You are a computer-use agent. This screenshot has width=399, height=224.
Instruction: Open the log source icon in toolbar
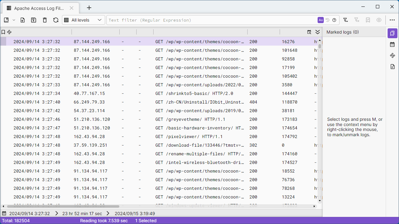6,20
